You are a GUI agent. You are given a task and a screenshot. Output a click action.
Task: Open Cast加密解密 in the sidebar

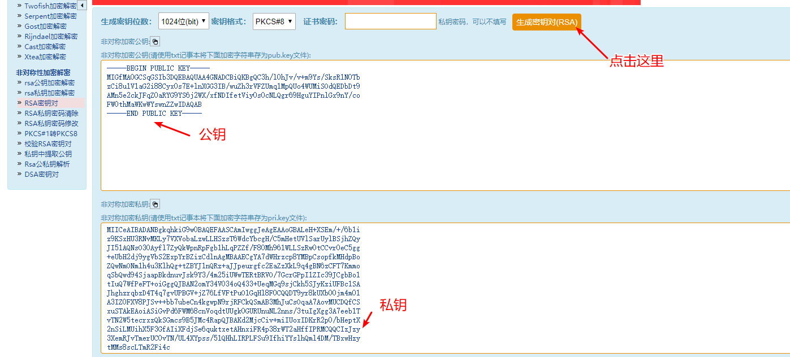pyautogui.click(x=45, y=46)
